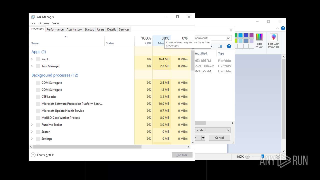Switch to the Users tab
Screen dimensions: 320x180
click(x=101, y=29)
